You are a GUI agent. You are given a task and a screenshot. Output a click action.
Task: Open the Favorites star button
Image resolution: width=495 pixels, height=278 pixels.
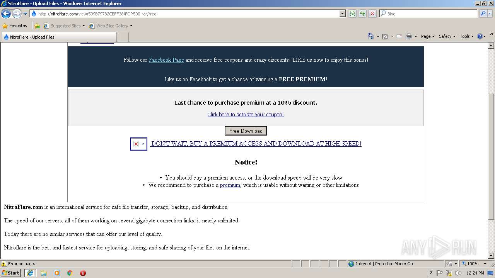click(15, 25)
